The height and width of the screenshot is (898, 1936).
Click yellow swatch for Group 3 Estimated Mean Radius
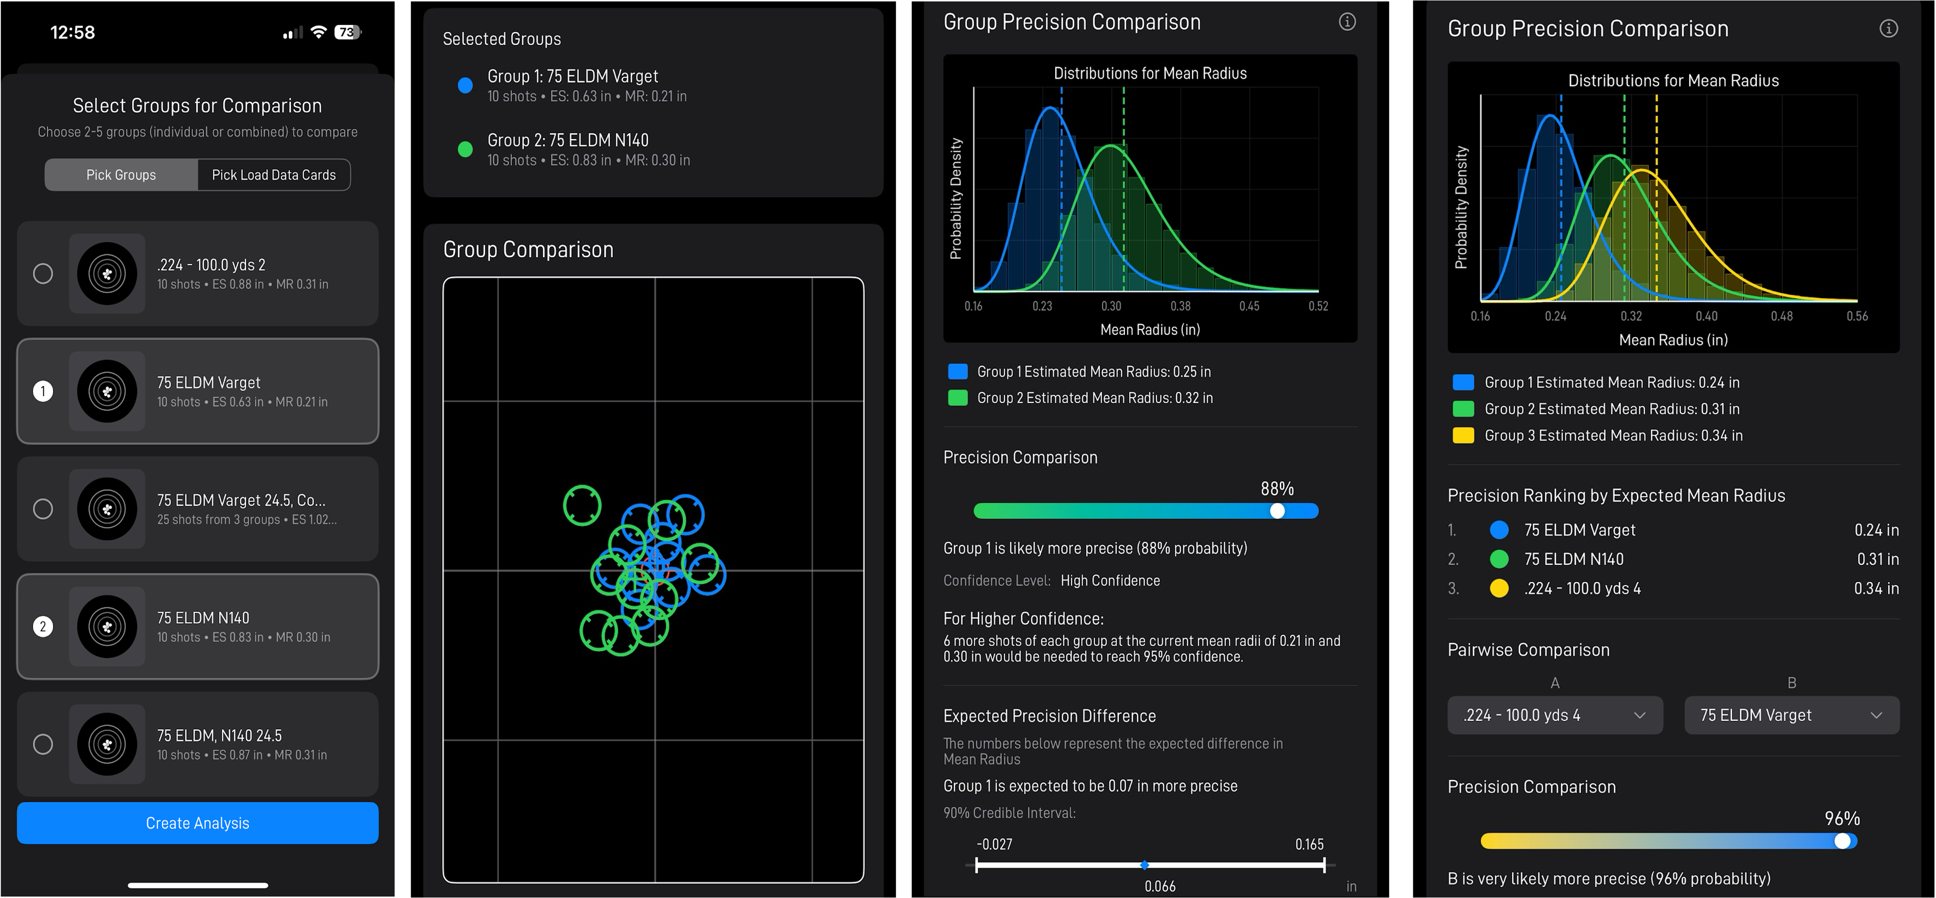(x=1462, y=436)
